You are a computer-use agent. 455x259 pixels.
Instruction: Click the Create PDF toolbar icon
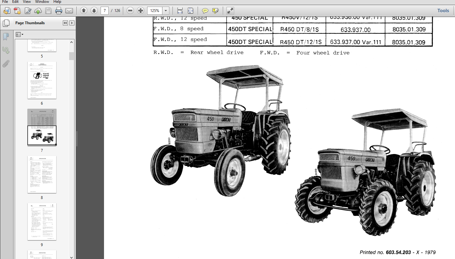click(17, 11)
